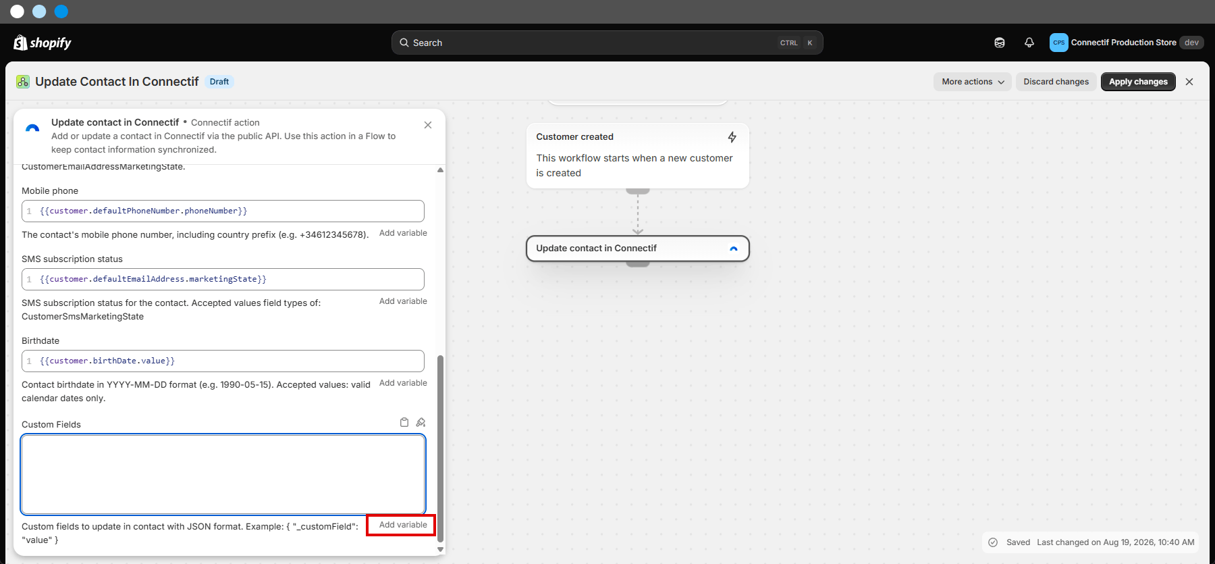1215x564 pixels.
Task: Click the Shopify logo
Action: tap(42, 43)
